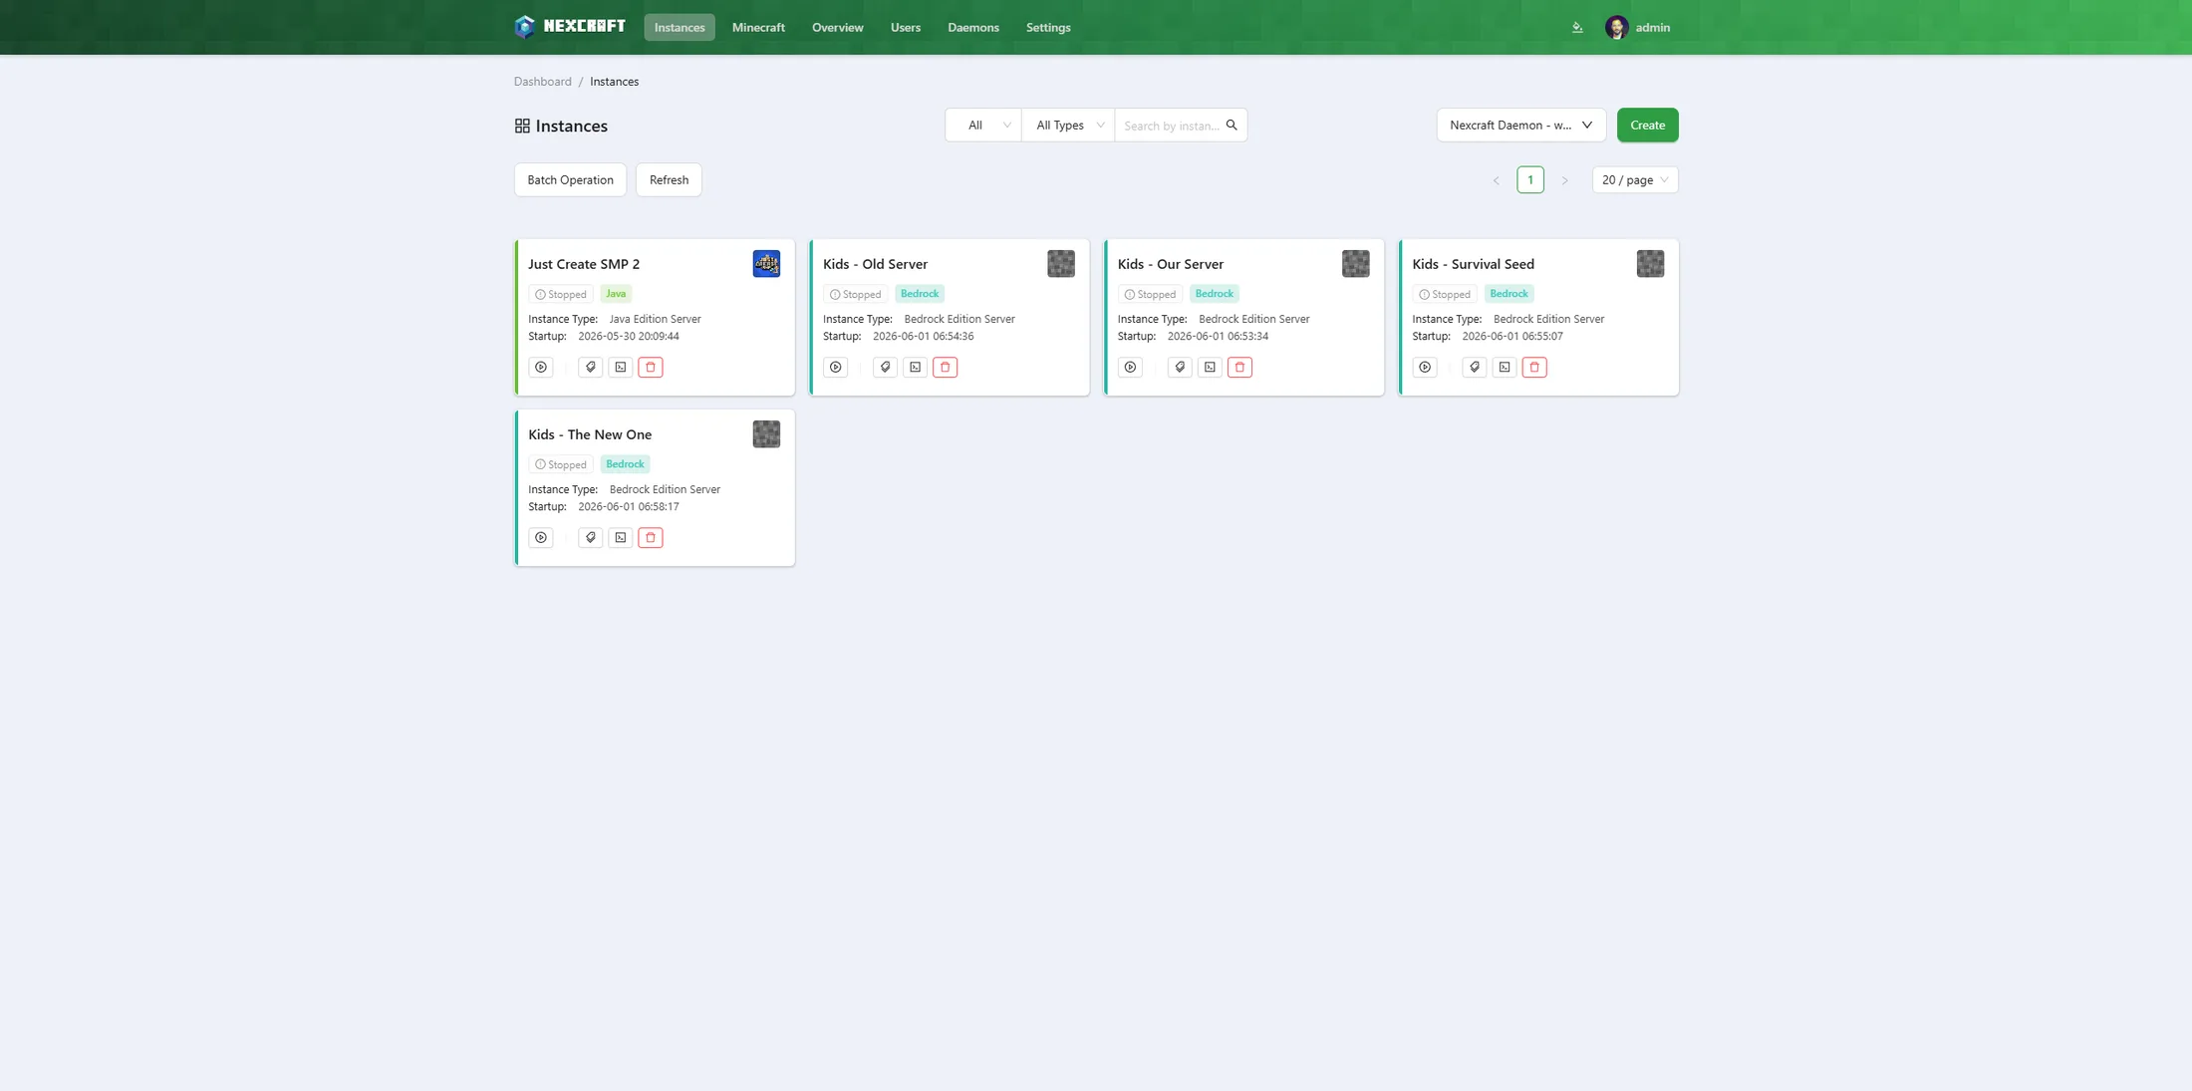Delete the Kids - Survival Seed instance
2192x1091 pixels.
[x=1535, y=367]
